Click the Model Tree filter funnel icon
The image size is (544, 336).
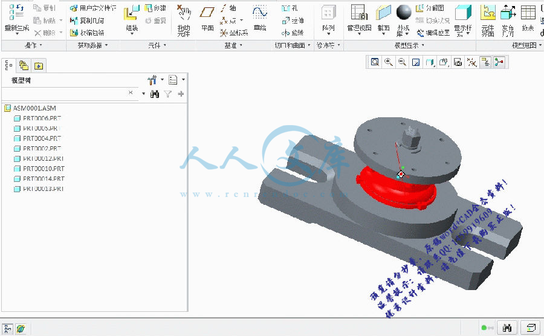point(168,94)
